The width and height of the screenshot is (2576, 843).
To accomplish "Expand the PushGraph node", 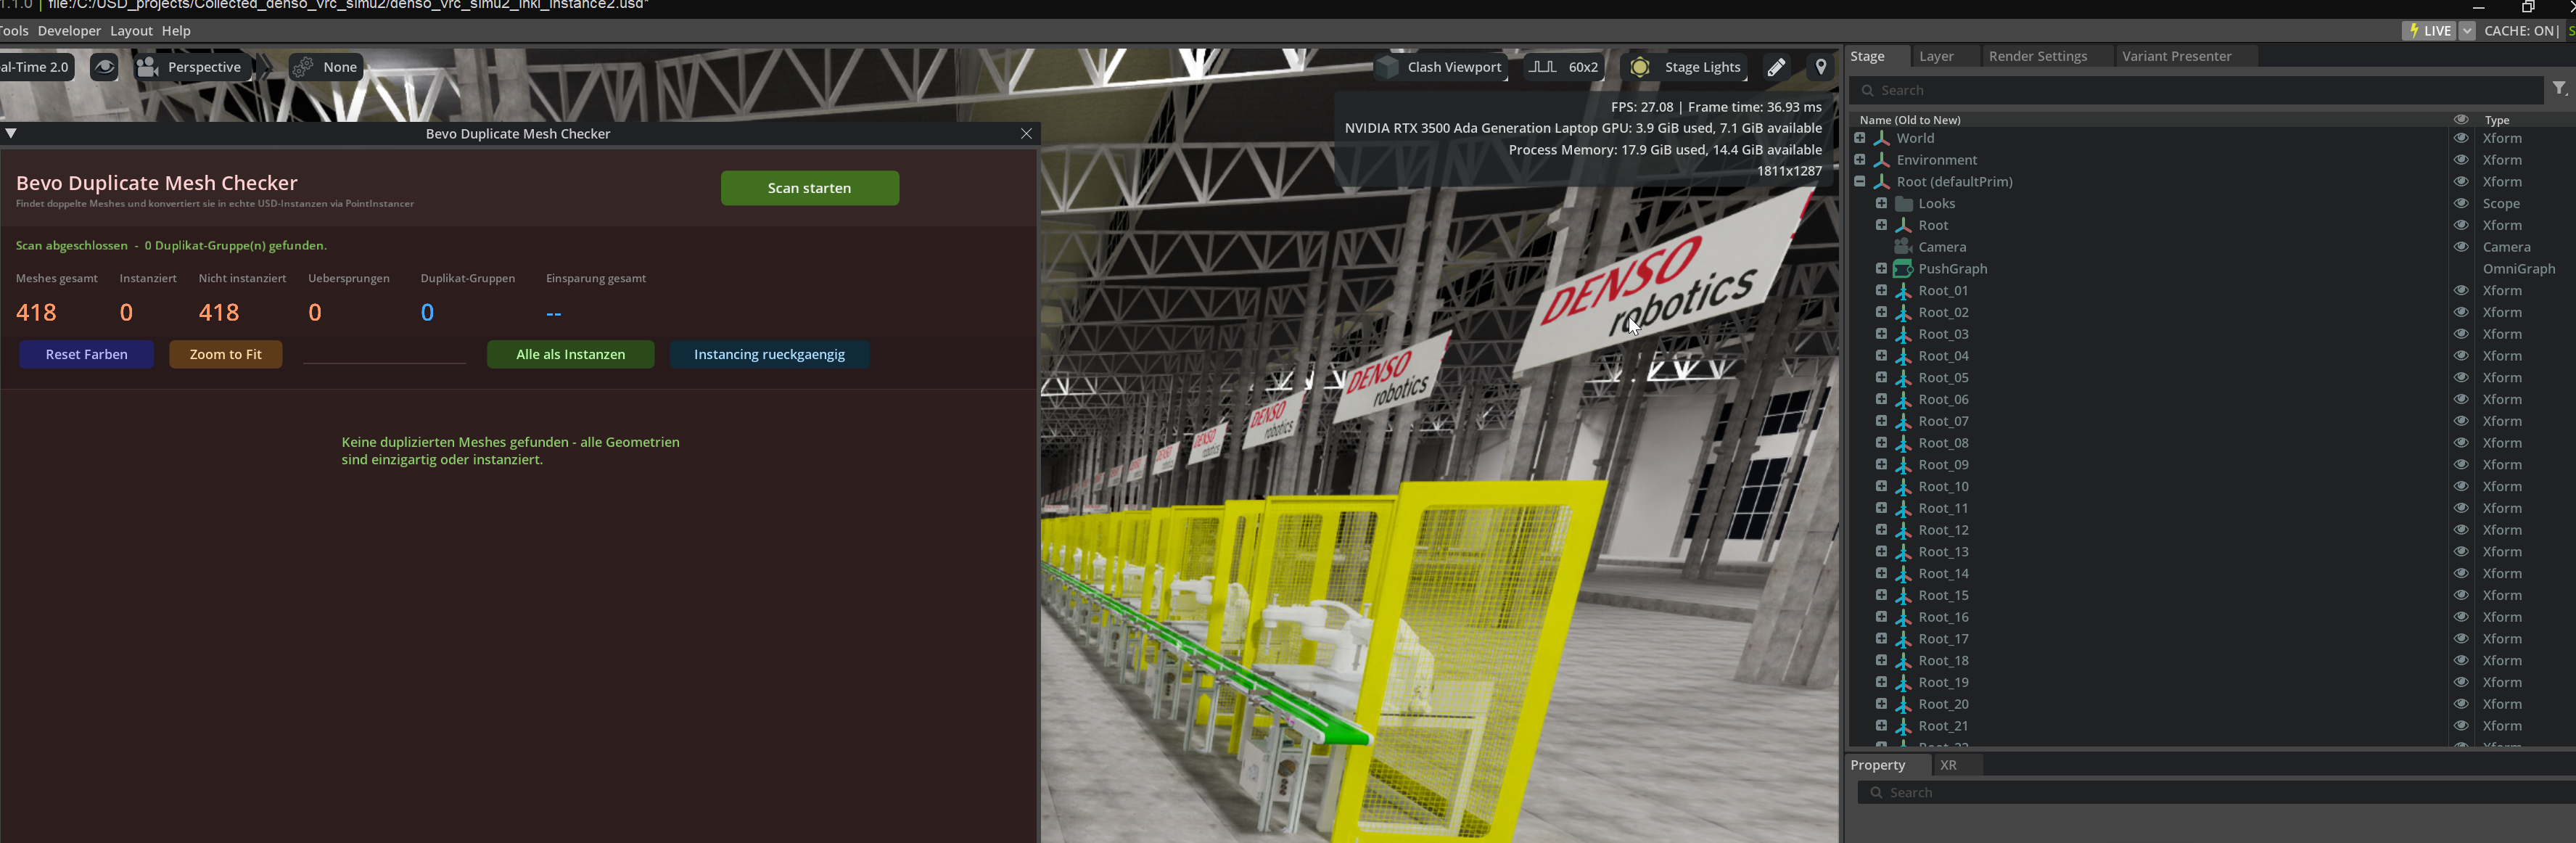I will click(x=1881, y=269).
